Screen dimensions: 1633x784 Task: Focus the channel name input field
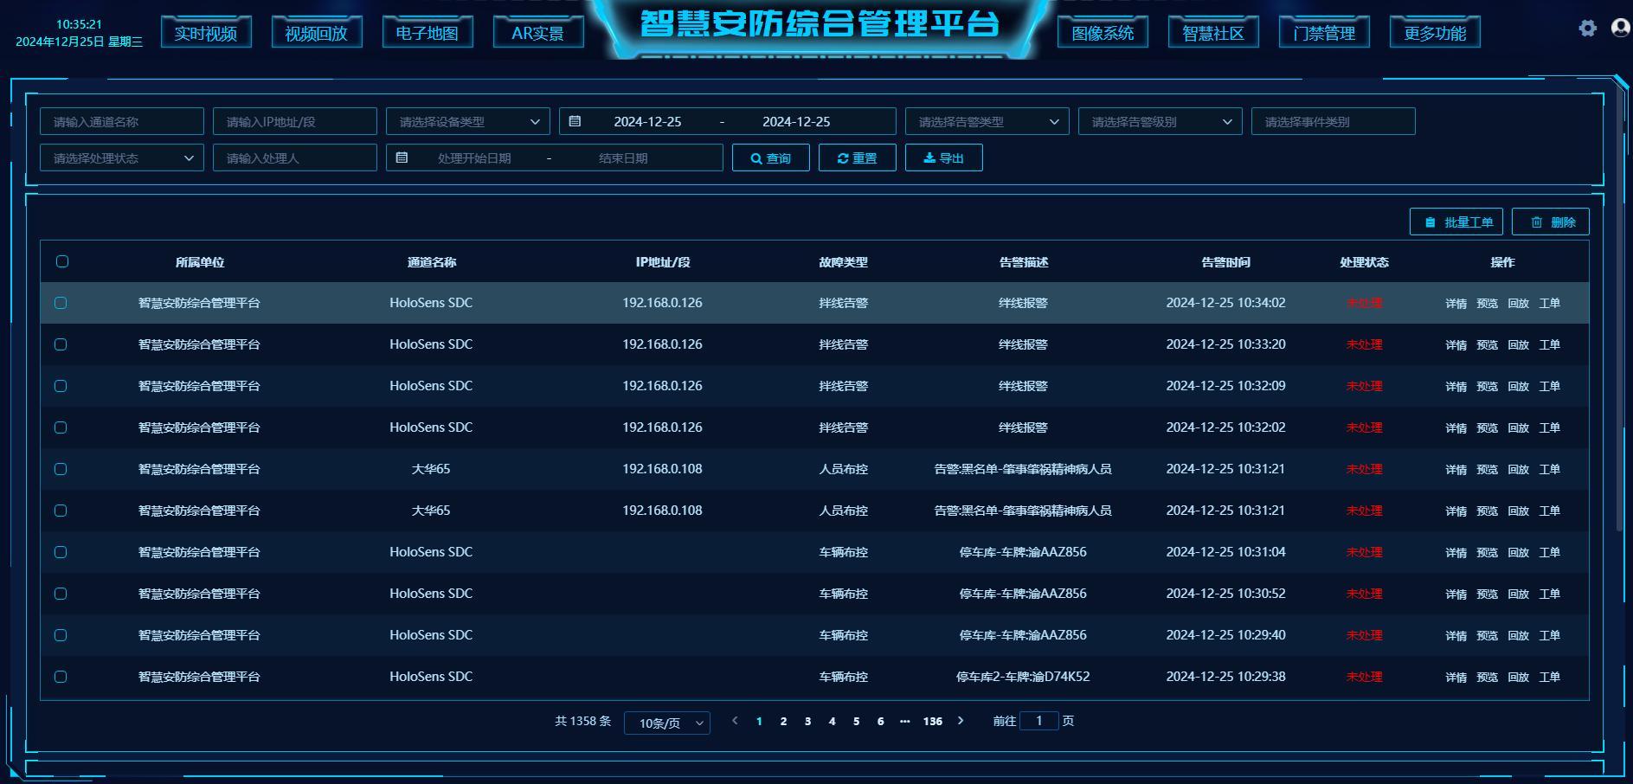point(122,121)
